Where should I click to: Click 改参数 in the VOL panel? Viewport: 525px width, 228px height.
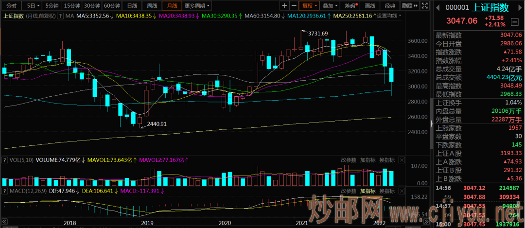click(x=349, y=160)
